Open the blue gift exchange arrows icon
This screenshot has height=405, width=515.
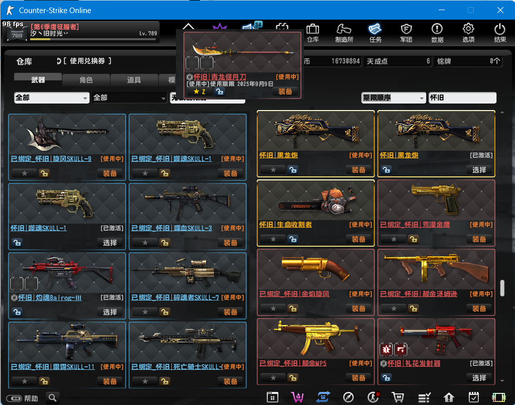(x=323, y=397)
